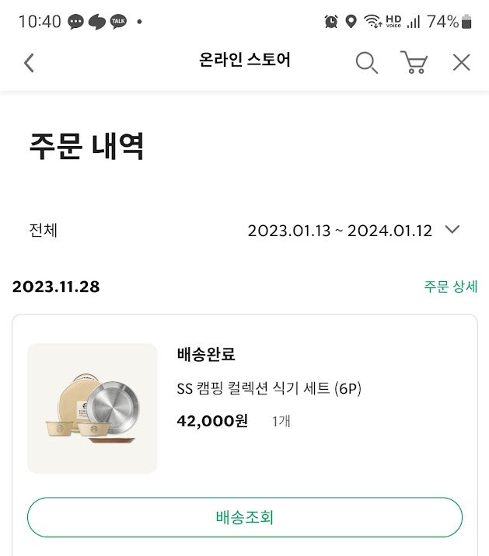Open the search magnifier icon
489x556 pixels.
[366, 62]
